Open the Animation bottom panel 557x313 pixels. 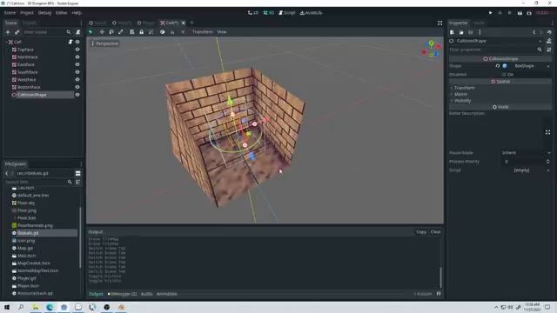pyautogui.click(x=166, y=294)
